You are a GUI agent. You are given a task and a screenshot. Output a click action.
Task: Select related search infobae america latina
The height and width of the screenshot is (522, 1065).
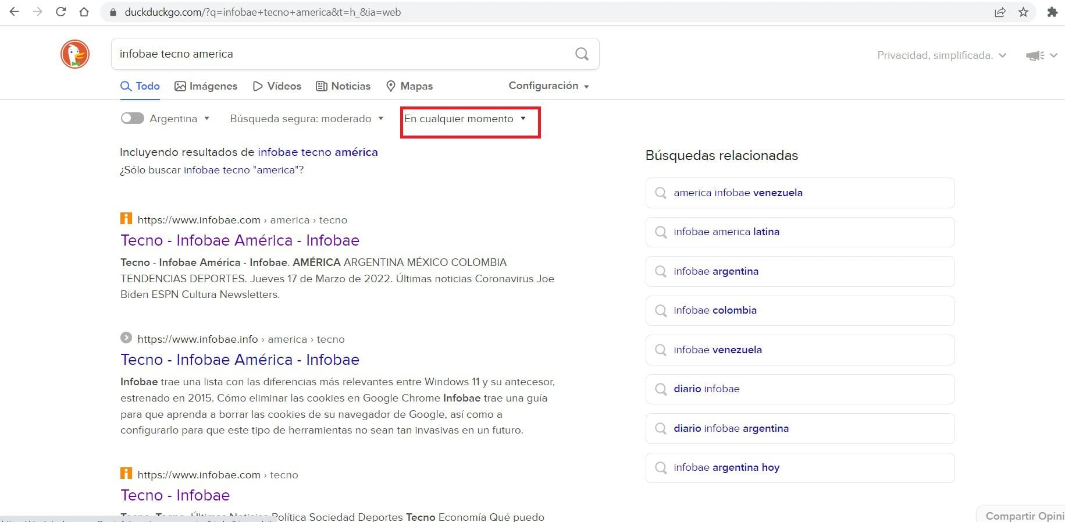tap(800, 232)
